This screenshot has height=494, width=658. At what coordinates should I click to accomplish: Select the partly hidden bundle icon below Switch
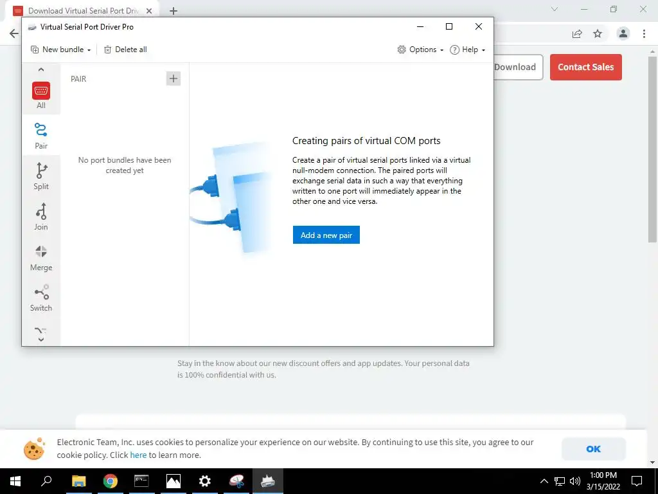(40, 331)
